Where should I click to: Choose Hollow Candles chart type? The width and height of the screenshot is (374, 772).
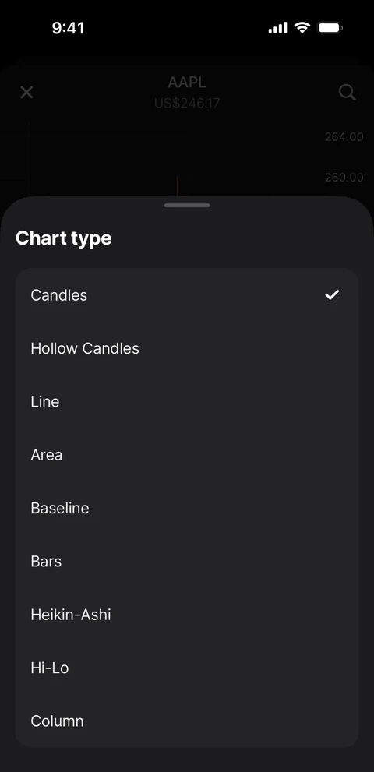tap(187, 348)
